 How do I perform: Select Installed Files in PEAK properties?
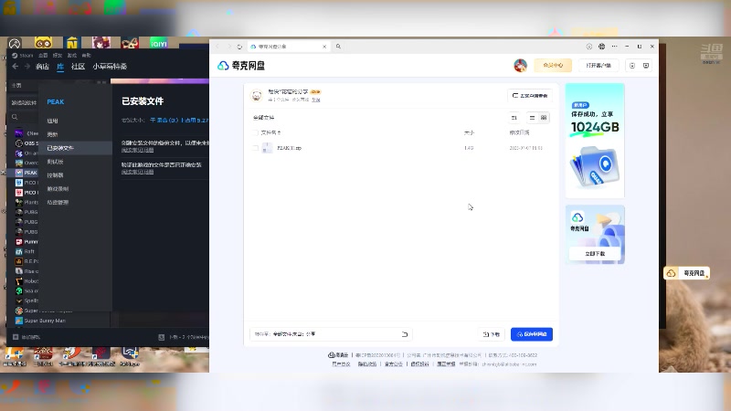[60, 148]
